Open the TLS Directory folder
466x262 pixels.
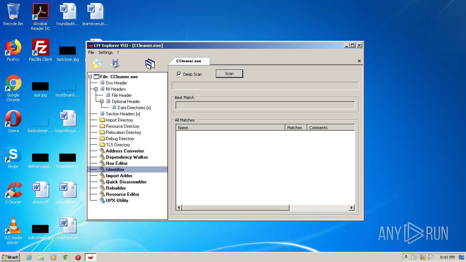click(118, 145)
